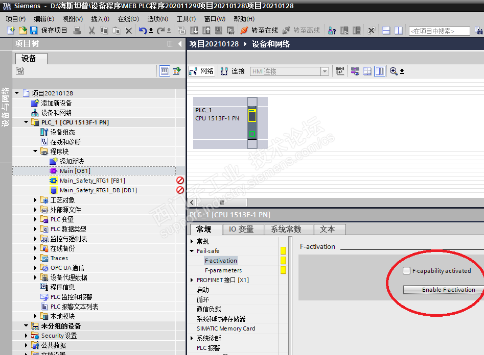Open the Online (O) menu
This screenshot has width=484, height=355.
coord(128,19)
